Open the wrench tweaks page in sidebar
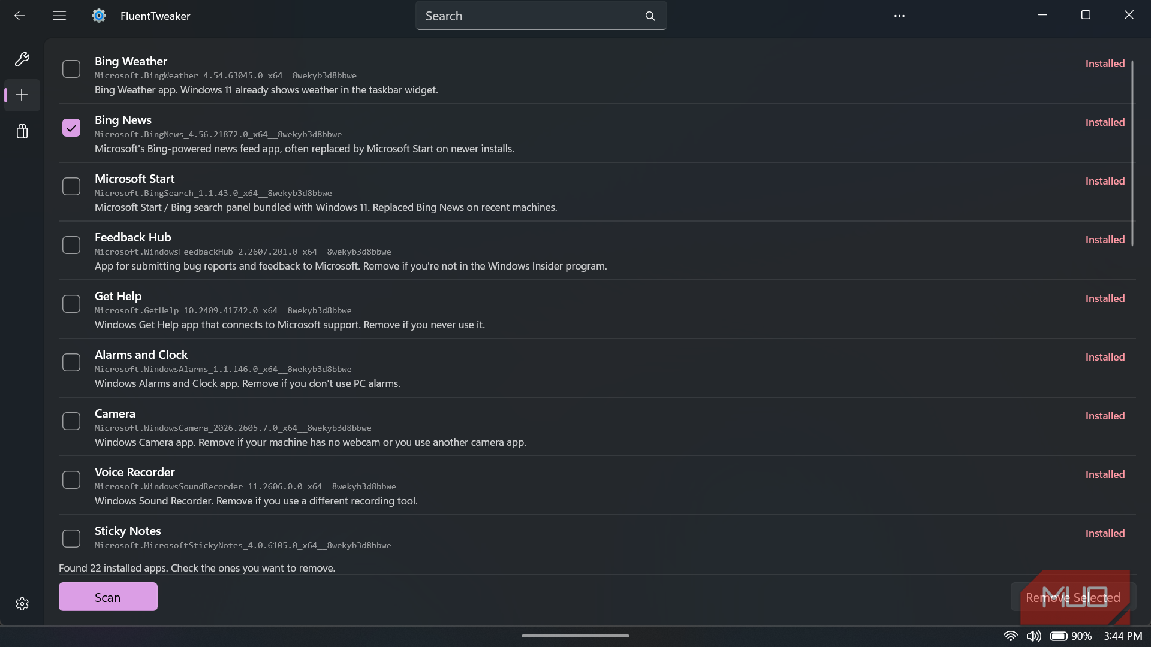This screenshot has width=1151, height=647. pos(22,59)
